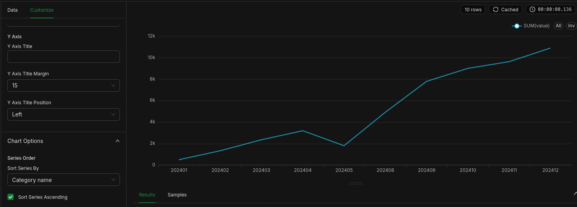577x207 pixels.
Task: Click the Y Axis Title input field
Action: click(64, 57)
